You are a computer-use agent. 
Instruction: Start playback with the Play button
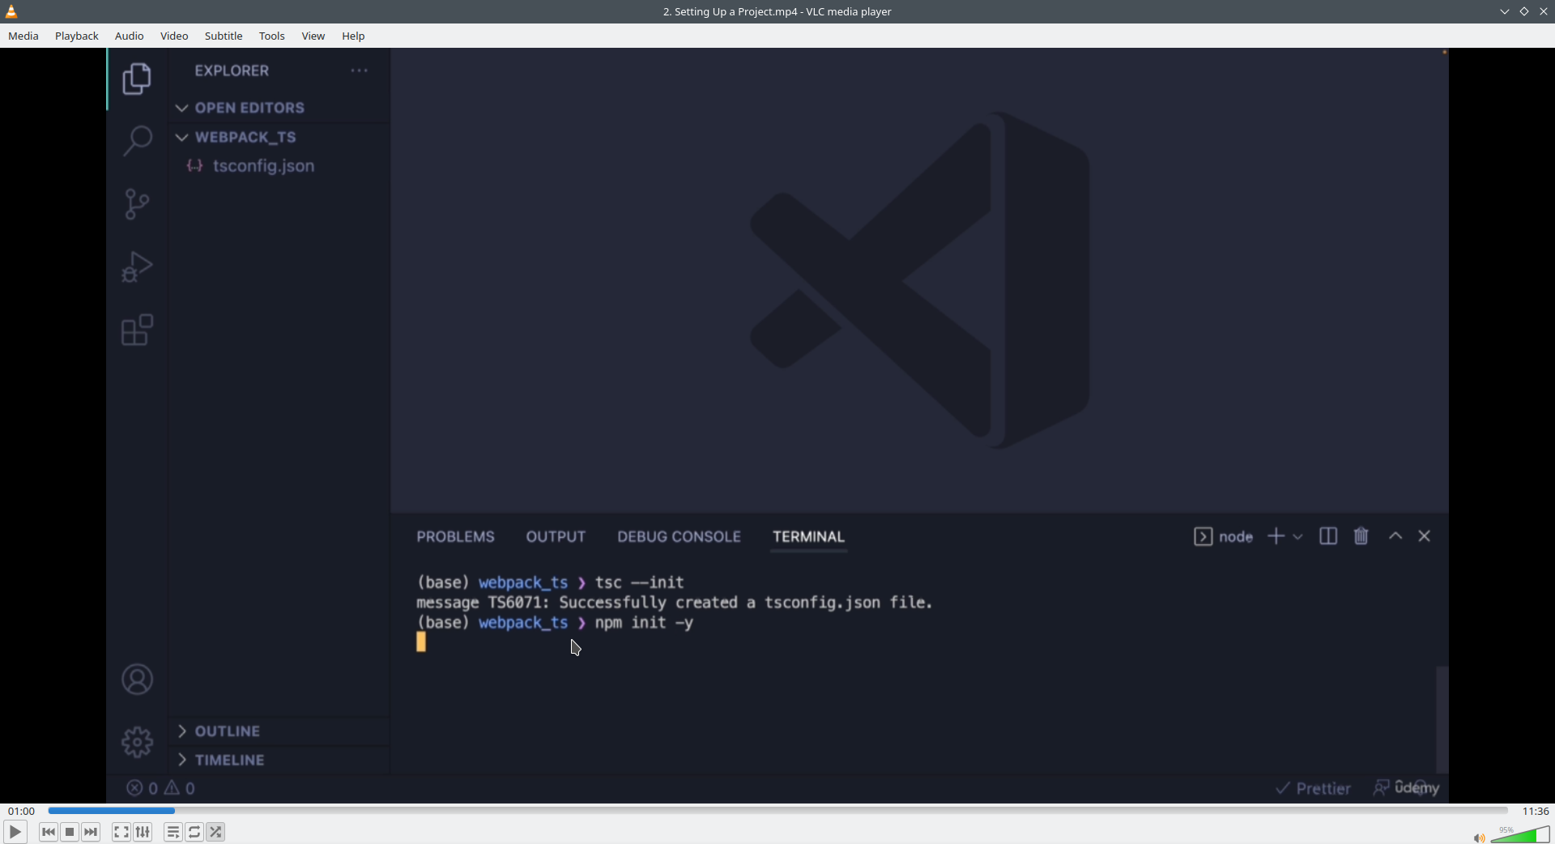[15, 832]
